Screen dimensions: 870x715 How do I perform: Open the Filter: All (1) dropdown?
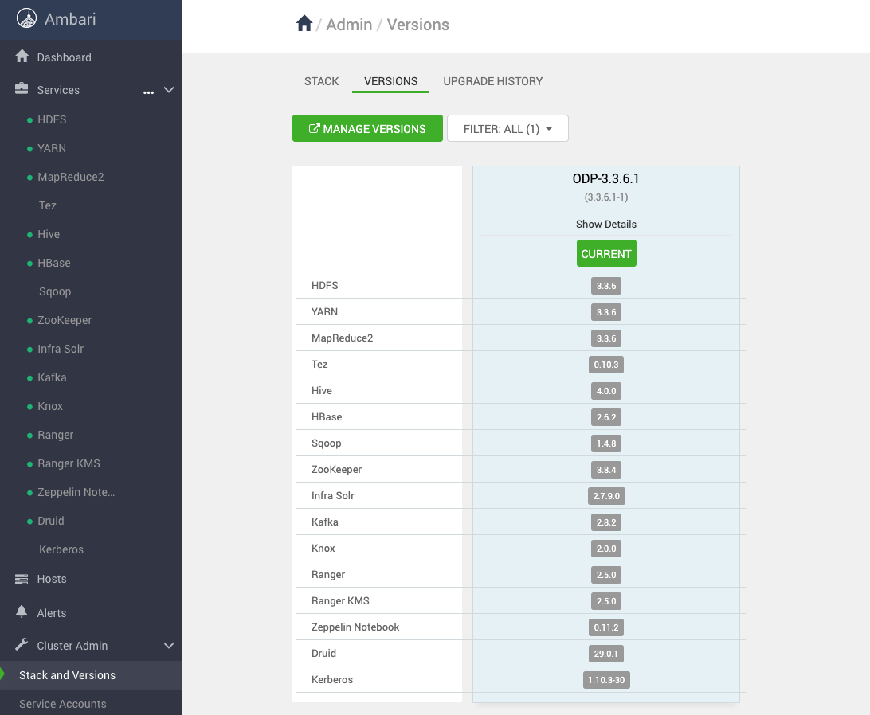pos(507,129)
